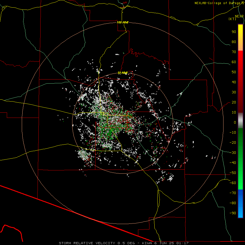Click the 0 kt scale value
This screenshot has width=245, height=245.
click(x=235, y=122)
